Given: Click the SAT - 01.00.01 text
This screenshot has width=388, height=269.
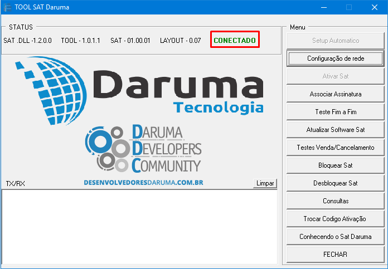Looking at the screenshot, I should point(130,41).
